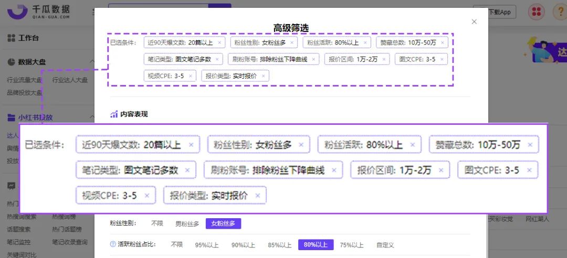Open the red four-dot apps grid icon
Screen dimensions: 567x258
pyautogui.click(x=536, y=12)
